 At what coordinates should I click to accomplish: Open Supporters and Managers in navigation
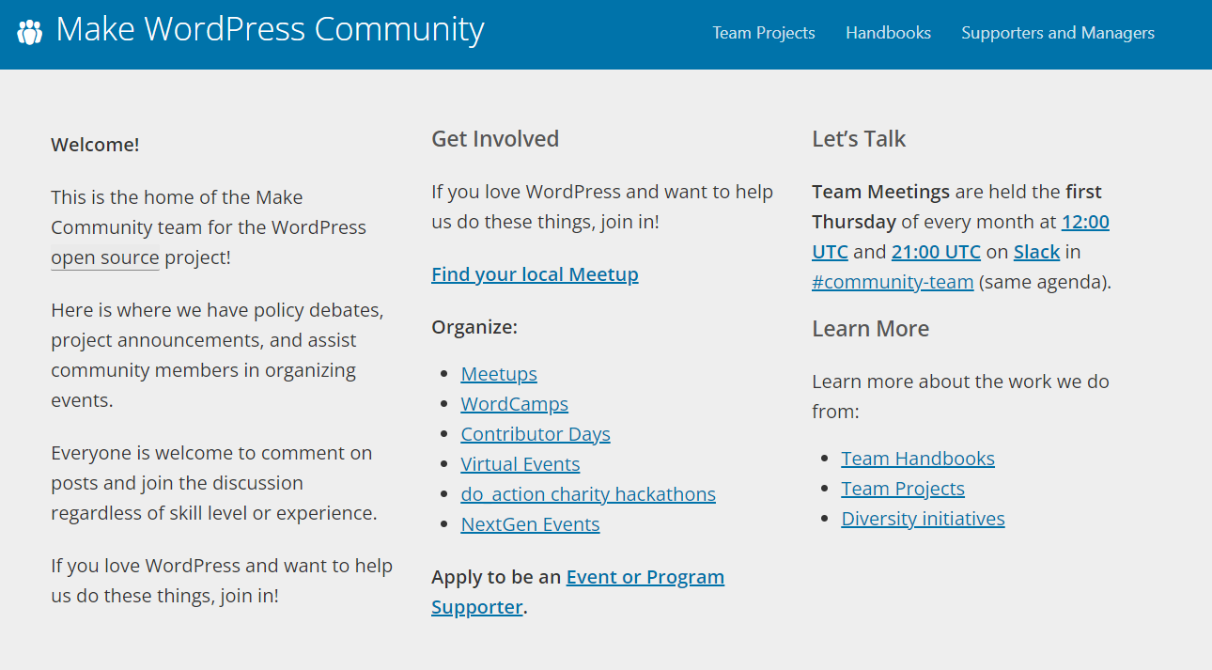(1058, 33)
